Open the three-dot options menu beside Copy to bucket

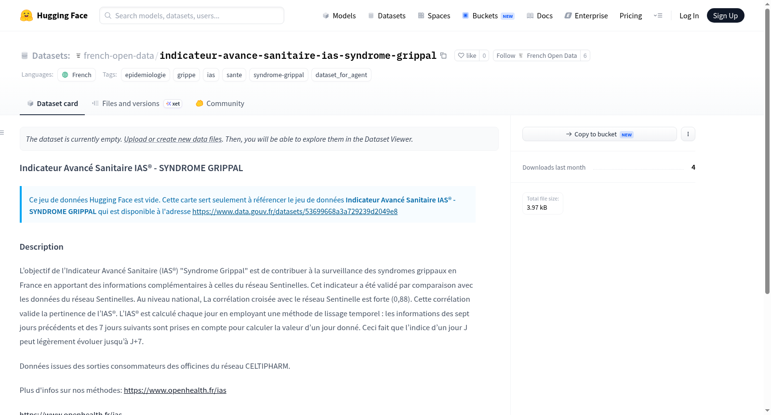pos(688,134)
